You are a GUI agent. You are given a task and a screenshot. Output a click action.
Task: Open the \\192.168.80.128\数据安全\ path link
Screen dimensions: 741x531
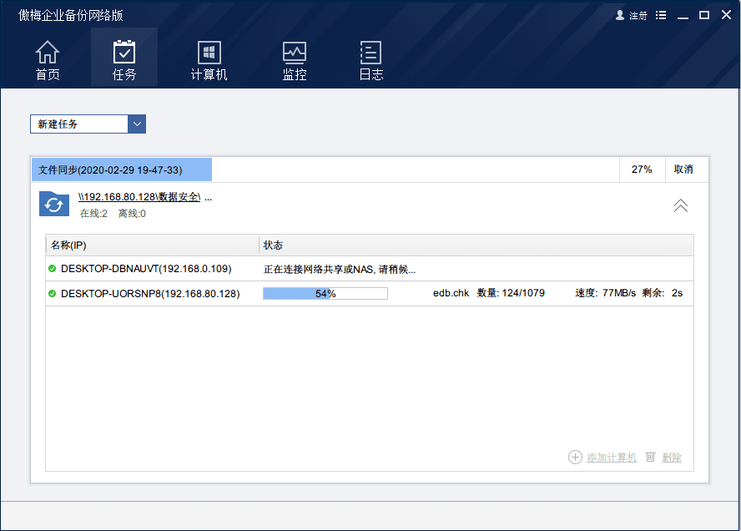pyautogui.click(x=139, y=197)
